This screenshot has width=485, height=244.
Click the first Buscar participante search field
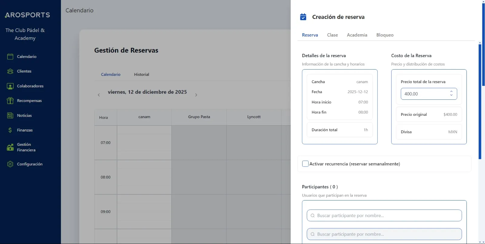pyautogui.click(x=384, y=216)
